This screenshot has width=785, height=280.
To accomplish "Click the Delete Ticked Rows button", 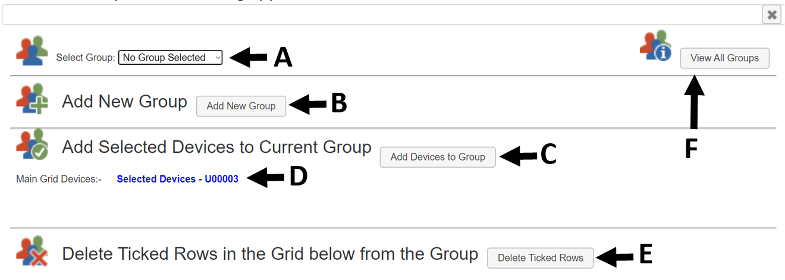I will [x=540, y=258].
